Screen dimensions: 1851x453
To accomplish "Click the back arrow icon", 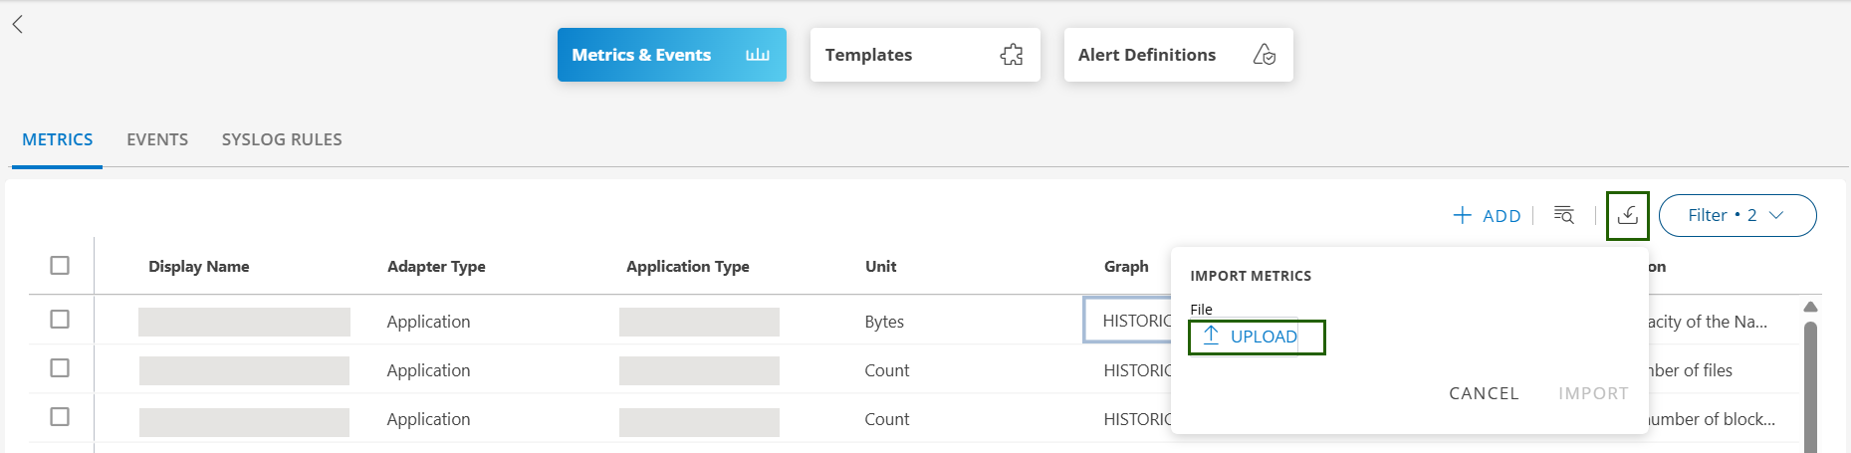I will [x=17, y=25].
